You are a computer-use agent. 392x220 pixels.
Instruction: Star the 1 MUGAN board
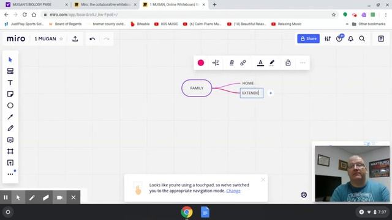[61, 39]
